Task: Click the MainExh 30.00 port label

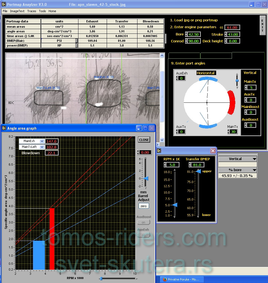Action: tap(104, 77)
